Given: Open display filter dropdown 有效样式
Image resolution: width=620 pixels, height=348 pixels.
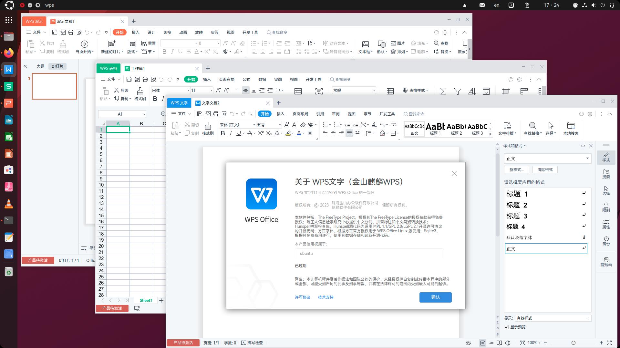Looking at the screenshot, I should pos(587,318).
